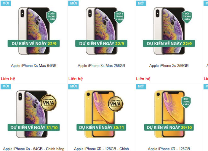208x151 pixels.
Task: Click the MỚI badge on iPhone Xs Max 256GB
Action: click(x=73, y=3)
